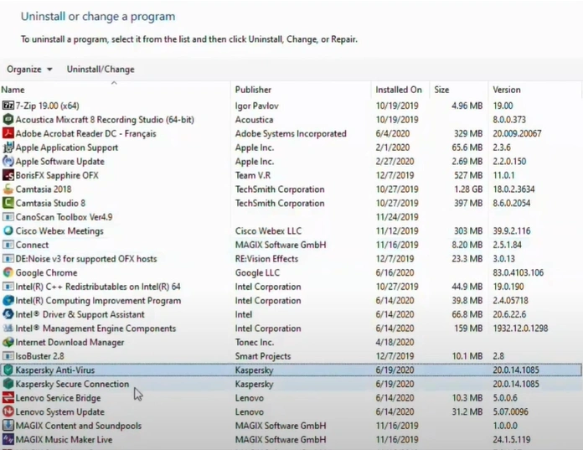Screen dimensions: 583x450
Task: Click the Internet Download Manager icon
Action: click(8, 342)
